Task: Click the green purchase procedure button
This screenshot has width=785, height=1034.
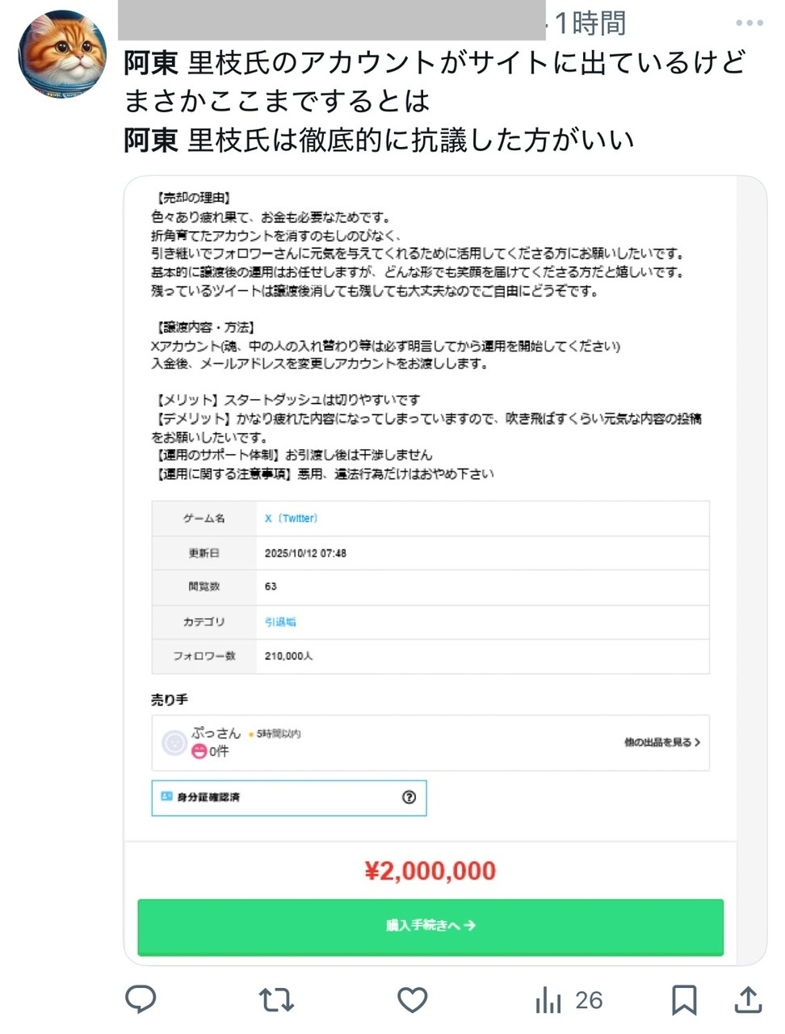Action: coord(430,926)
